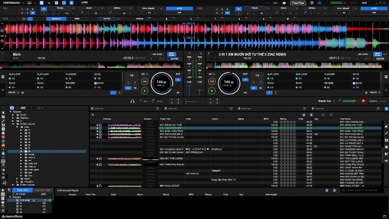Double the beat loop on deck 1
This screenshot has height=219, width=389.
(135, 82)
